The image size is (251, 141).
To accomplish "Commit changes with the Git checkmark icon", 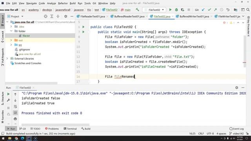I will click(x=209, y=10).
